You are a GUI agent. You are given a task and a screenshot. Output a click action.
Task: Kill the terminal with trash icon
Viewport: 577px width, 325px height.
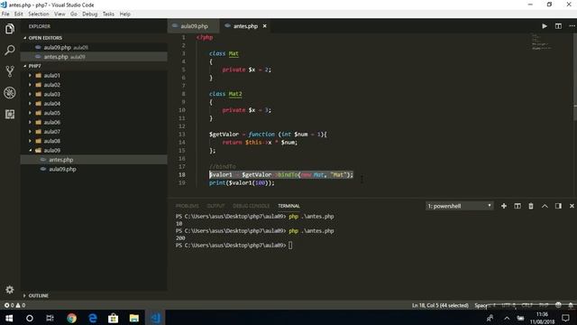click(x=531, y=206)
